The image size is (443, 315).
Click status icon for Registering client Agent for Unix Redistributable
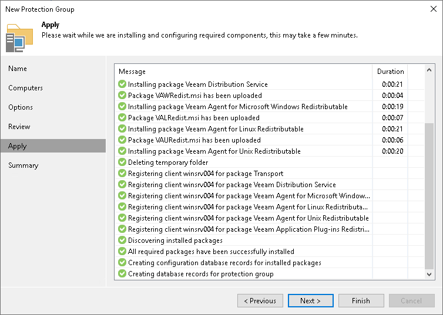click(122, 218)
